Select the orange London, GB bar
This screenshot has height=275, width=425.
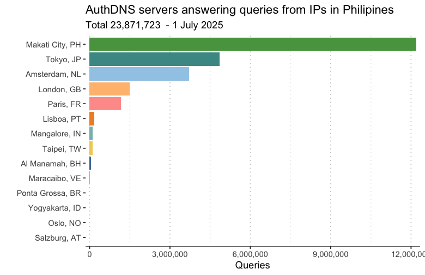(110, 89)
